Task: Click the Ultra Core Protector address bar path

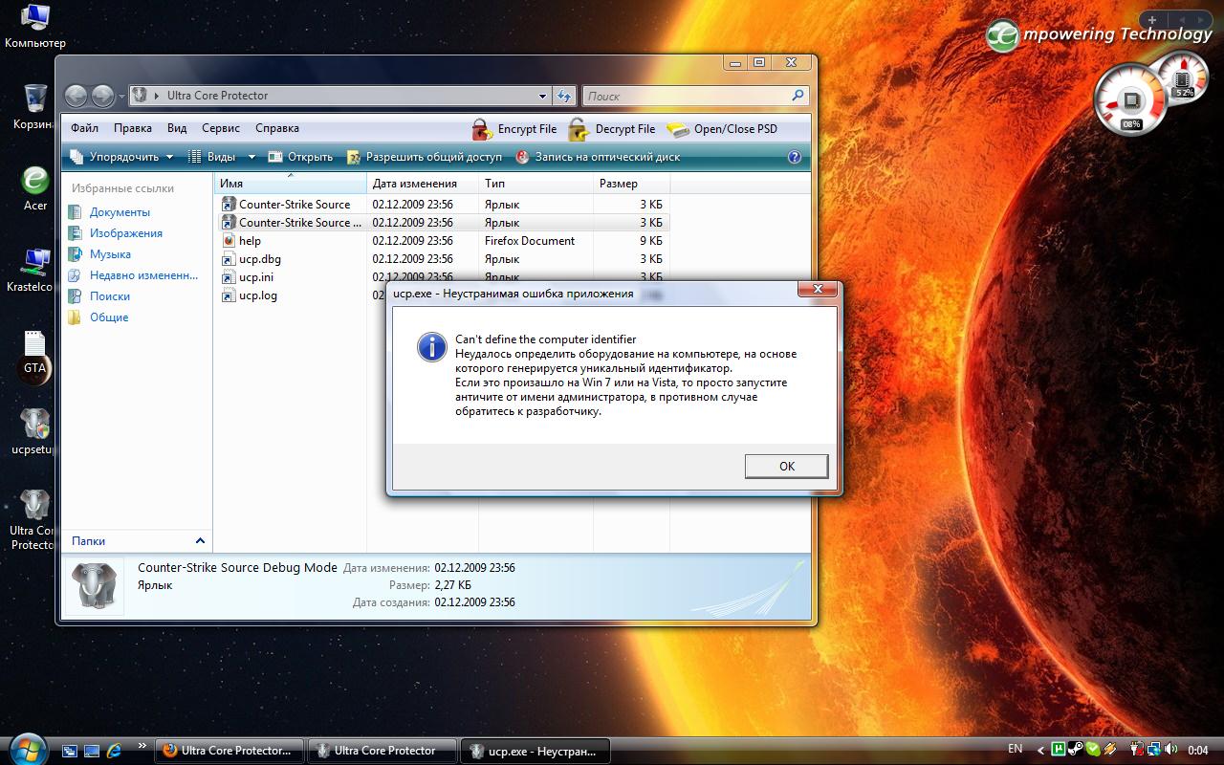Action: pyautogui.click(x=217, y=96)
